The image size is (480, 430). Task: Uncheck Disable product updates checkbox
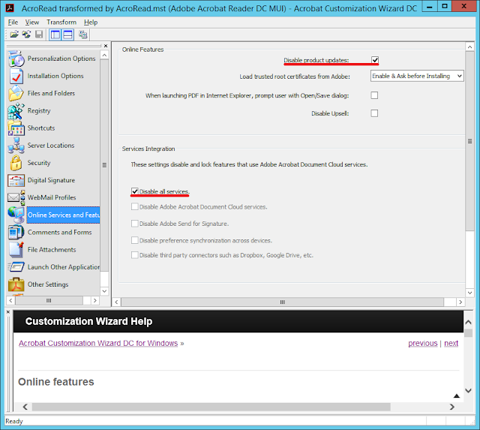click(375, 60)
